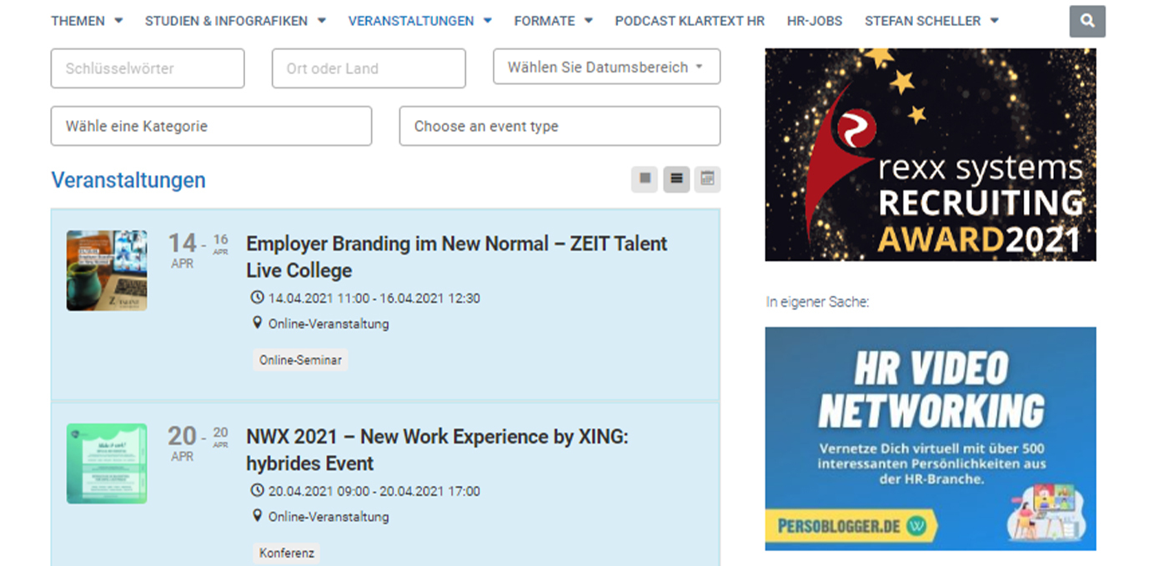This screenshot has height=566, width=1164.
Task: Go to PODCAST KLARTEXT HR
Action: (x=690, y=21)
